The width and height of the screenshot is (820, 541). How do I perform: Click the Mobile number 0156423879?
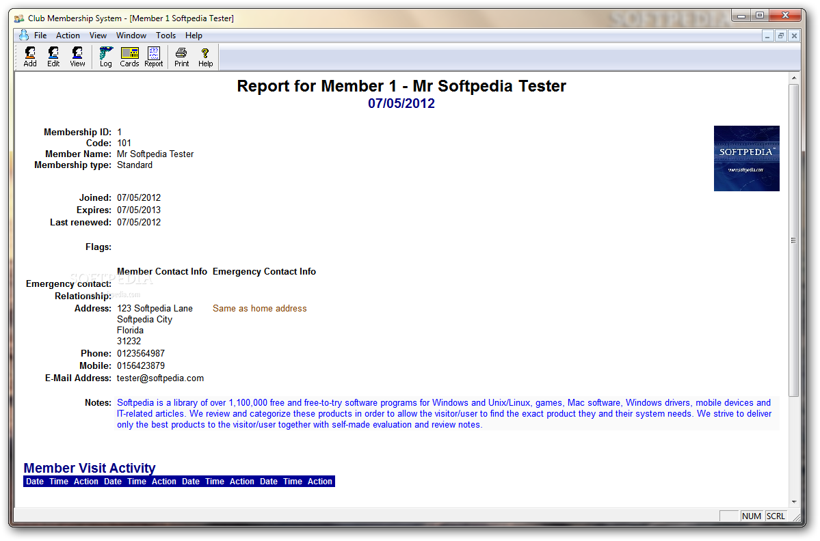(141, 366)
